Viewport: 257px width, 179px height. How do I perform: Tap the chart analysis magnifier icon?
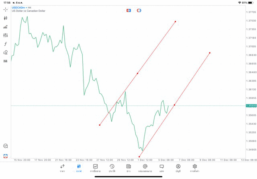tap(6, 146)
